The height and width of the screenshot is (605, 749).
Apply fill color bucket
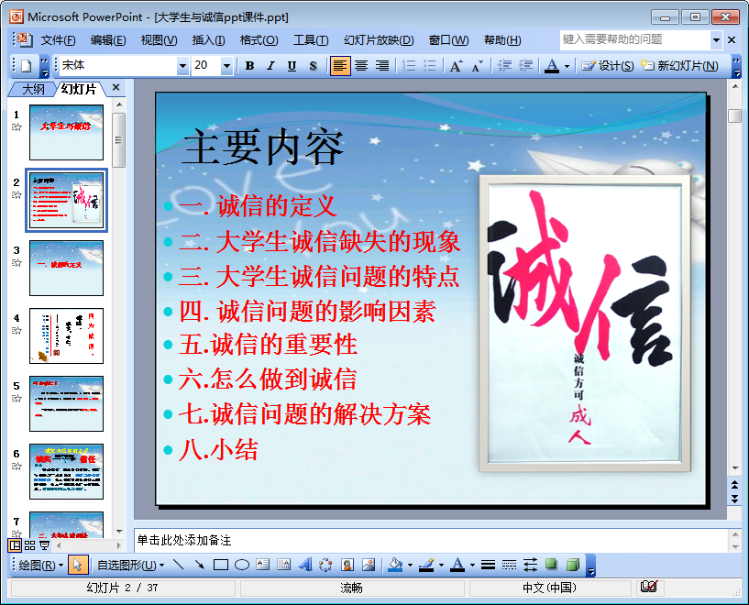[x=395, y=566]
